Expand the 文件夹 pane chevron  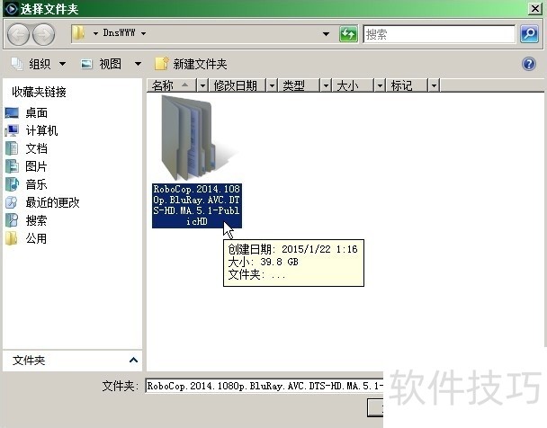point(133,360)
